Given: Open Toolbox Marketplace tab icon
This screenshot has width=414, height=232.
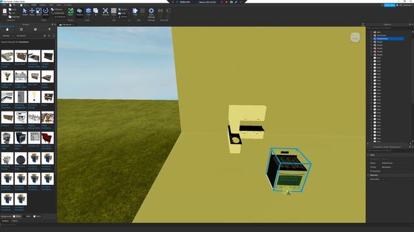Looking at the screenshot, I should pyautogui.click(x=7, y=29).
